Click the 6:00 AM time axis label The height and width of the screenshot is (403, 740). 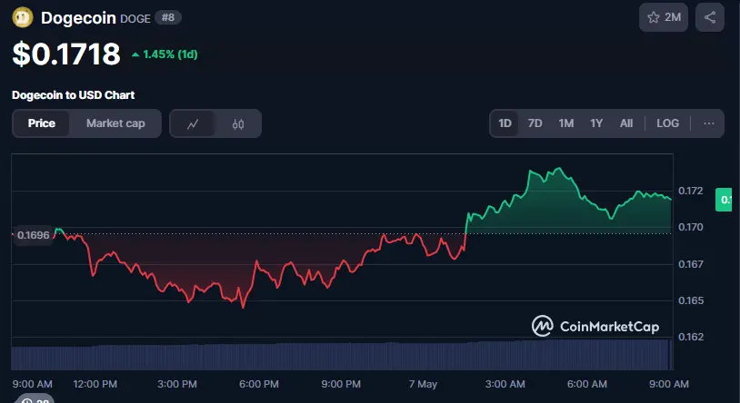(587, 384)
